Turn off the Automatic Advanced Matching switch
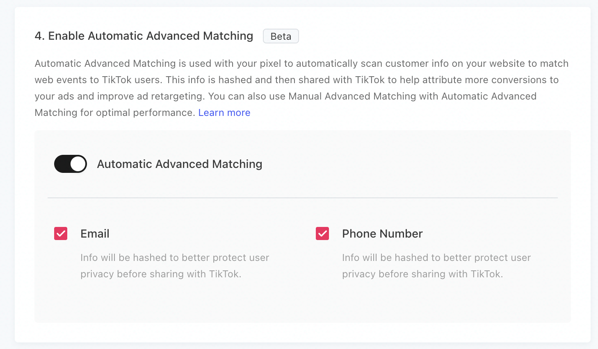The image size is (598, 349). (x=70, y=164)
